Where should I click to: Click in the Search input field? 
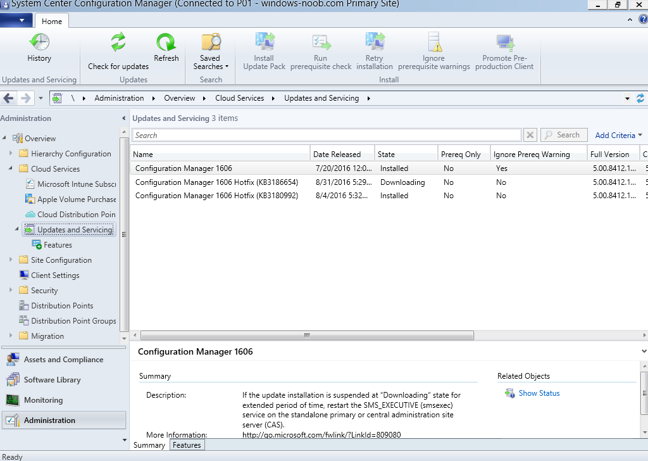(x=327, y=136)
